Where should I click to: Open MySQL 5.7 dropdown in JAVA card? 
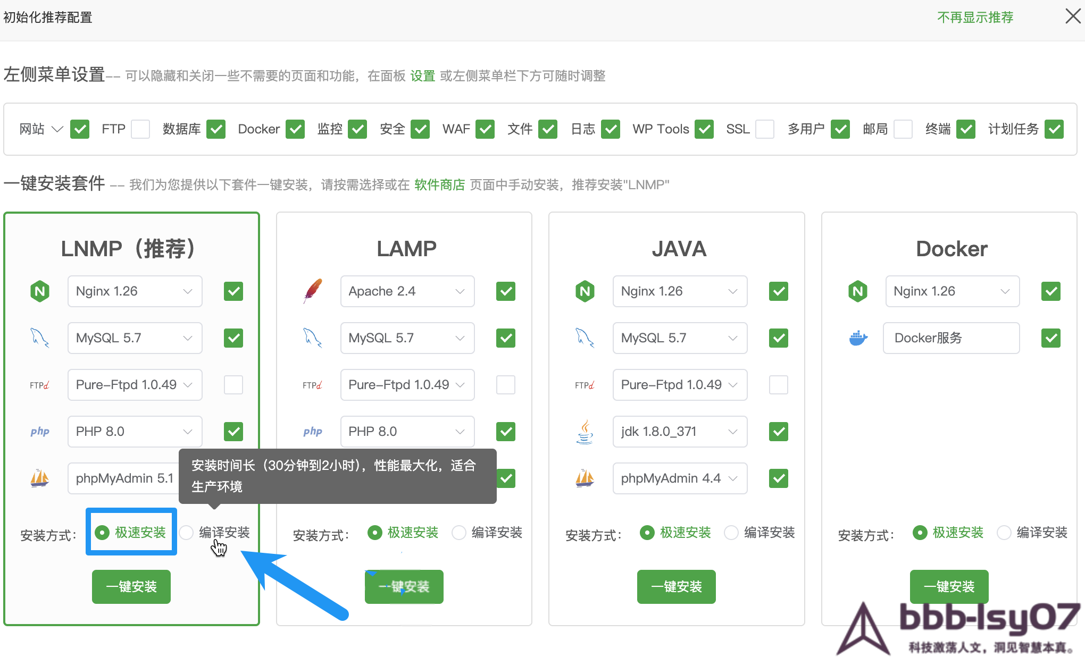tap(680, 338)
